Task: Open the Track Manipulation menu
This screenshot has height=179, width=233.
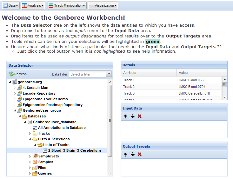Action: 66,5
